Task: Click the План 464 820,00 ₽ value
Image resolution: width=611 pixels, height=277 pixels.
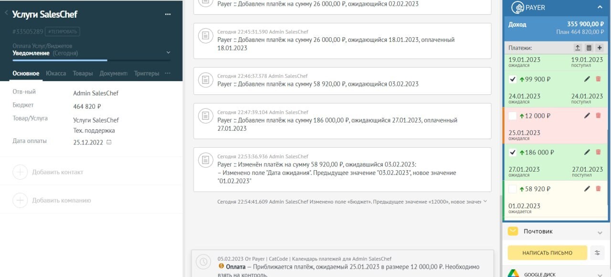Action: click(x=580, y=32)
